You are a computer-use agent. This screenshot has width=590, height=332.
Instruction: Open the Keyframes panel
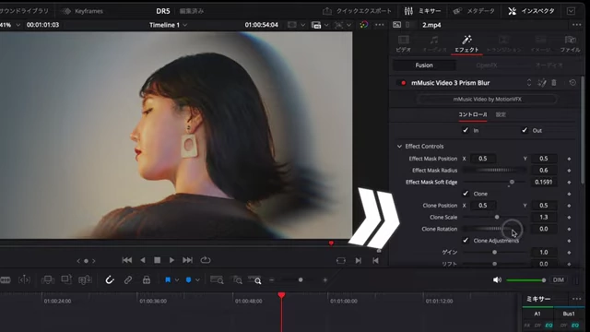[83, 11]
